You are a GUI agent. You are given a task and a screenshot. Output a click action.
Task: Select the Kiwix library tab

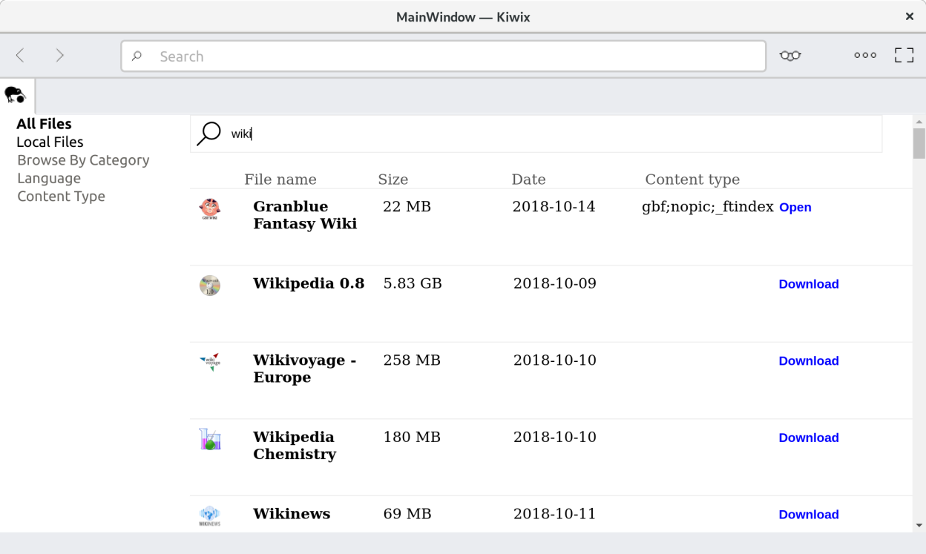pos(16,96)
